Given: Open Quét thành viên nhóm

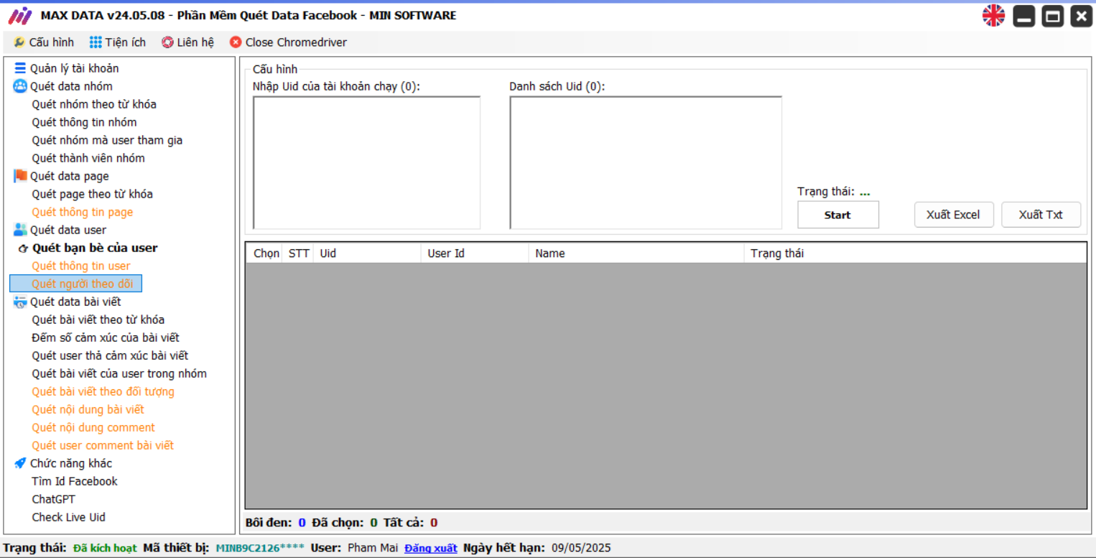Looking at the screenshot, I should point(88,158).
